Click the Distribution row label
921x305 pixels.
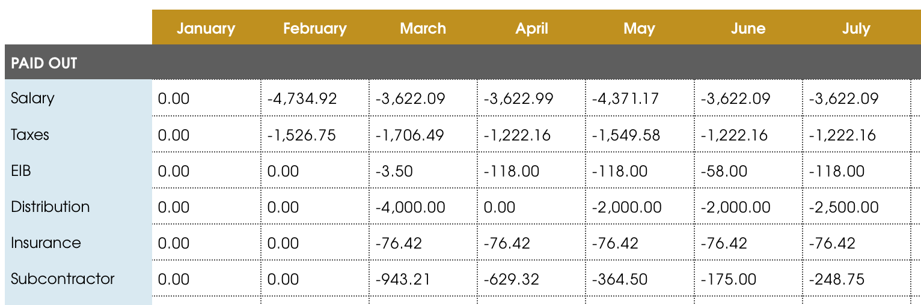[x=50, y=207]
